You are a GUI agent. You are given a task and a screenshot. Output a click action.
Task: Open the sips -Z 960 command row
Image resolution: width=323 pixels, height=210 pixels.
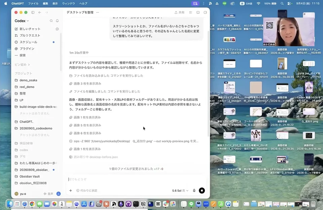(134, 141)
